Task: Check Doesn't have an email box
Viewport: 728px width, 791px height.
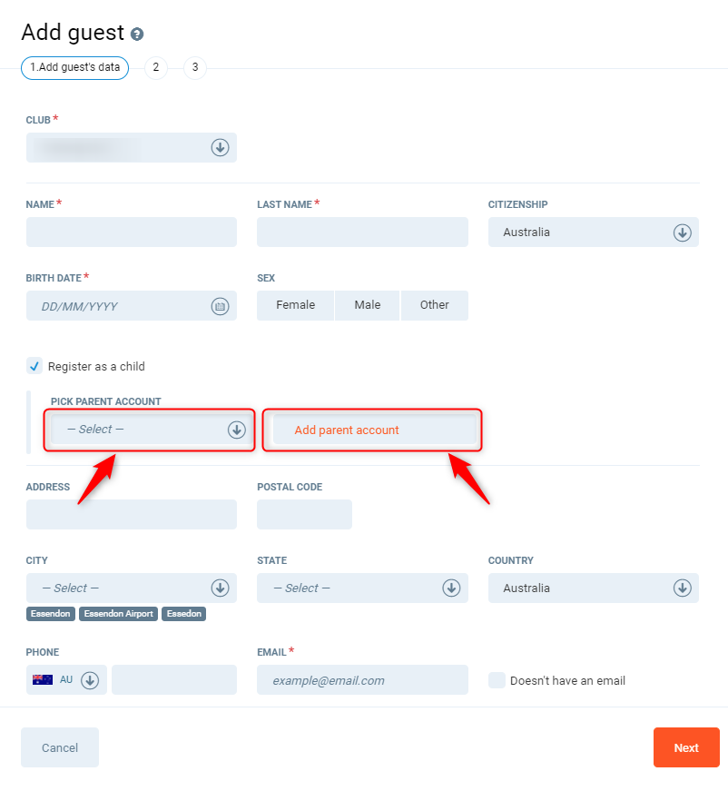Action: 497,680
